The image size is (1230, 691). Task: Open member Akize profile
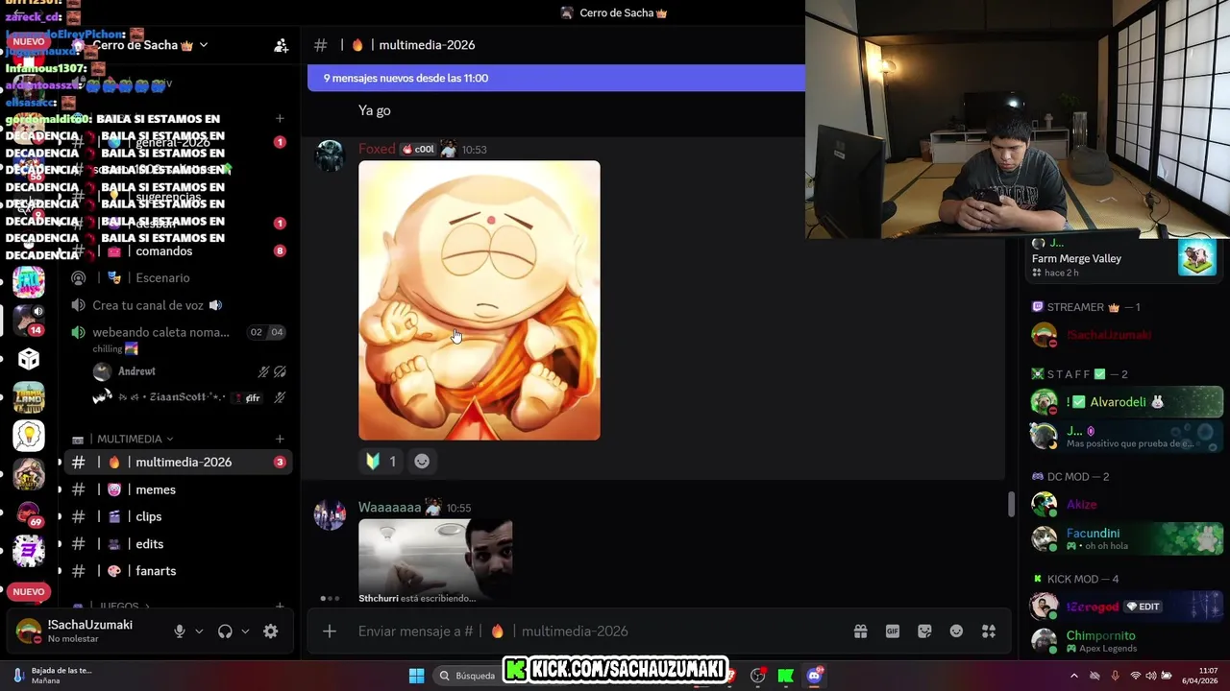coord(1125,504)
